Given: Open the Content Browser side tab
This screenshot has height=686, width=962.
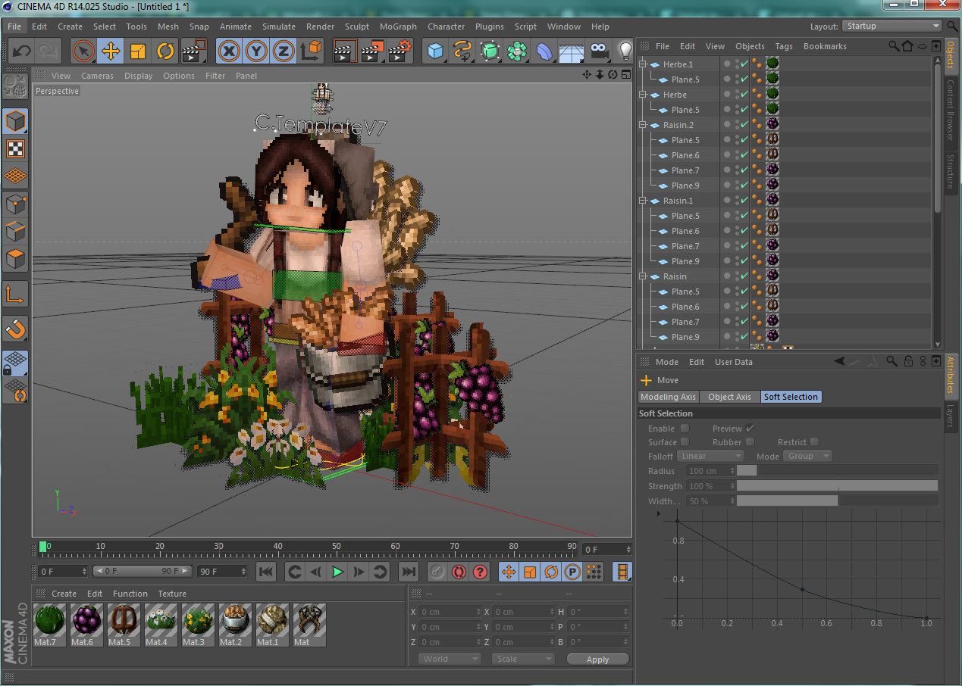Looking at the screenshot, I should [x=951, y=111].
